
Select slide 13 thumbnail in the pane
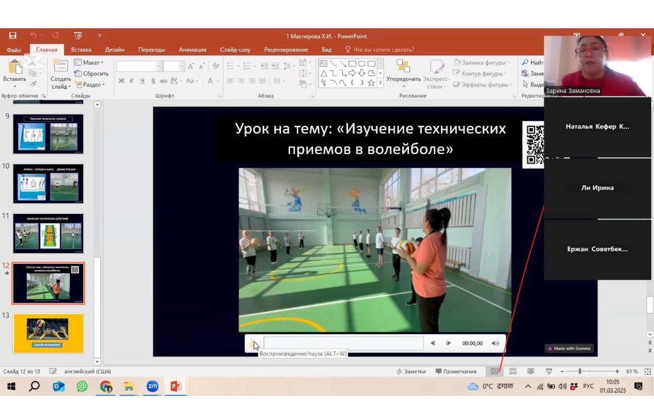pyautogui.click(x=48, y=333)
